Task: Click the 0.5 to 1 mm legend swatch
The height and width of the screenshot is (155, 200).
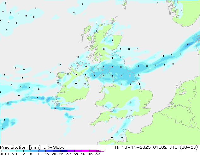Action: [x=13, y=151]
